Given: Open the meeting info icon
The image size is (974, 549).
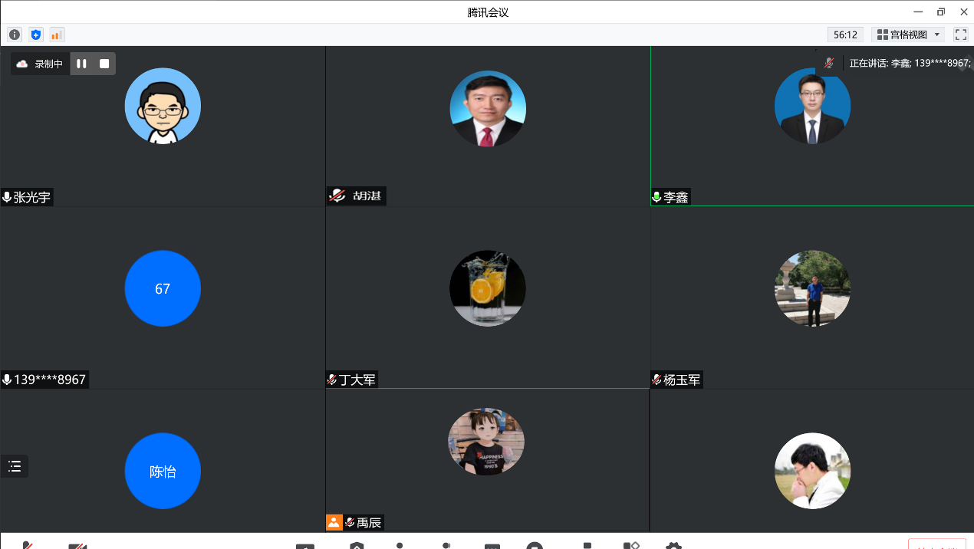Looking at the screenshot, I should pos(15,35).
